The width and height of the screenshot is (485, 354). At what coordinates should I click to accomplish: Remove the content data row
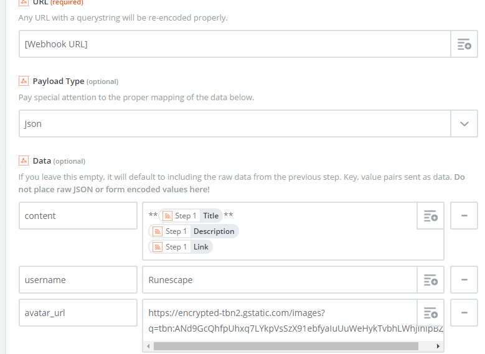click(x=464, y=216)
